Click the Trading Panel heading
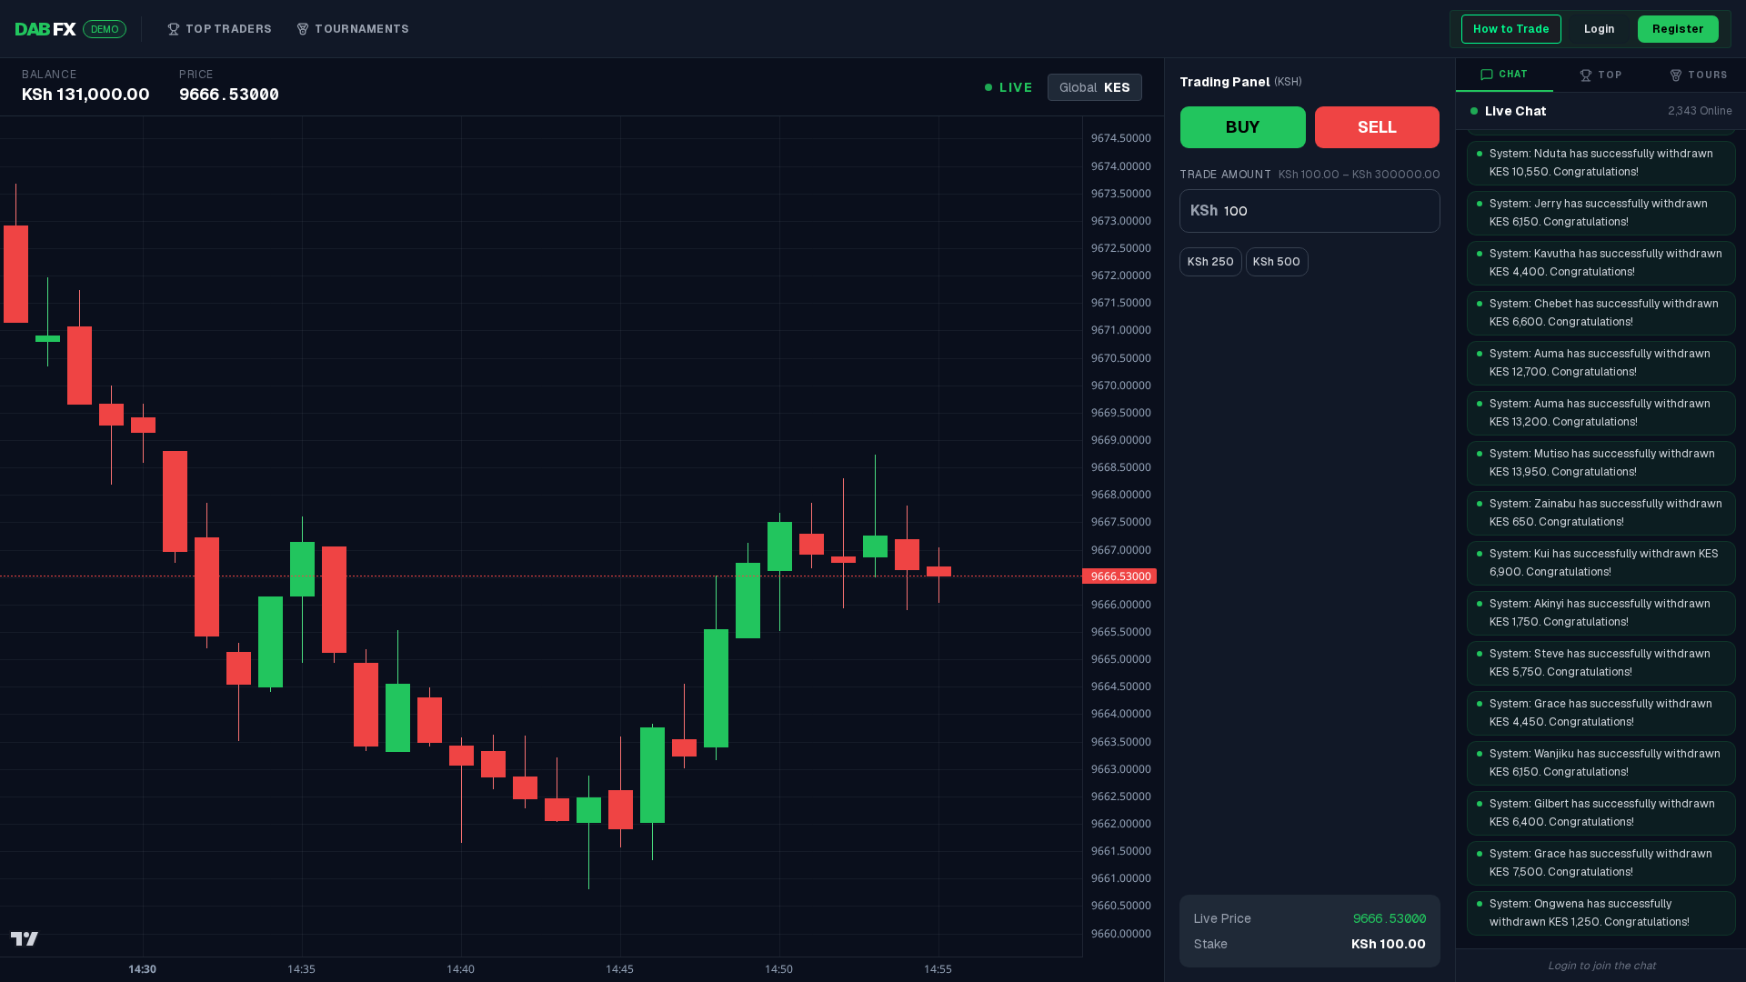 pos(1224,82)
